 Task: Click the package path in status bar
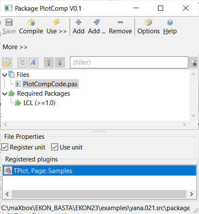[x=96, y=208]
